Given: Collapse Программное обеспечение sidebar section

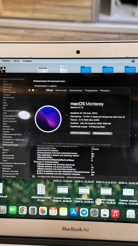Looking at the screenshot, I should coord(13,163).
